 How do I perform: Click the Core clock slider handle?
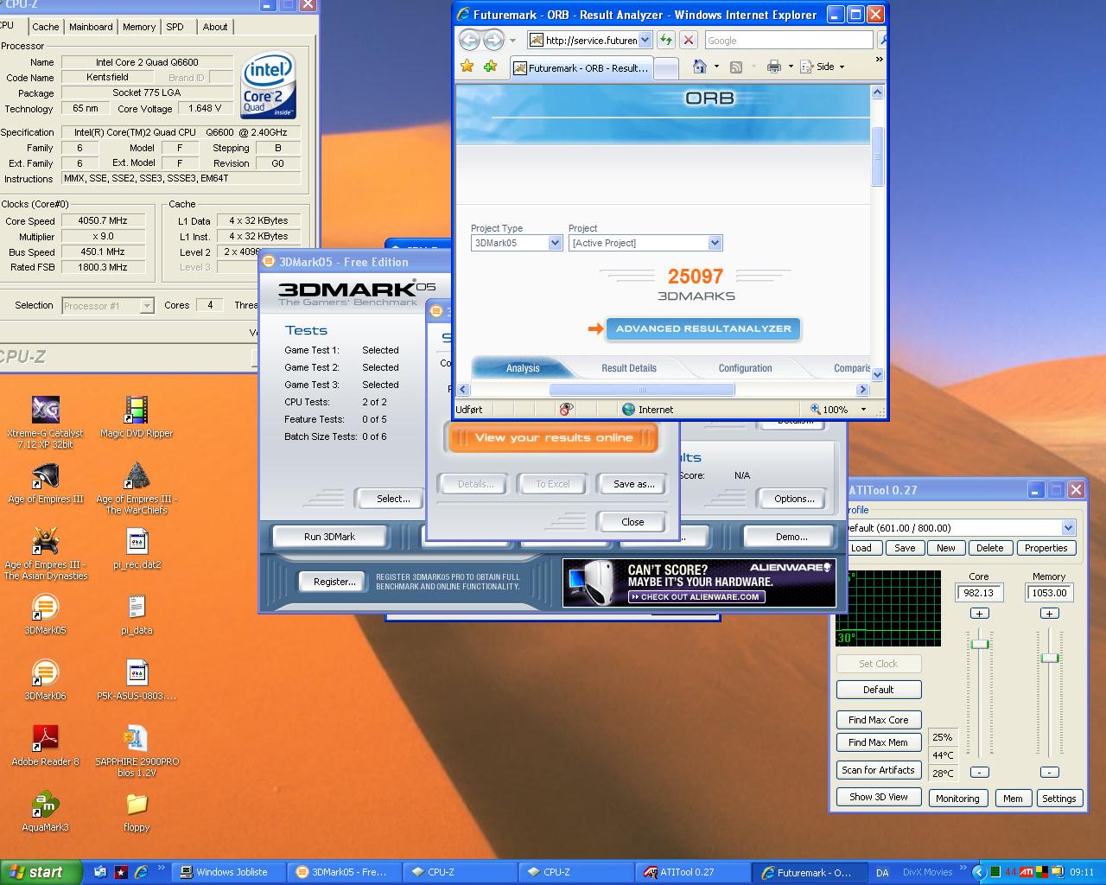[979, 644]
